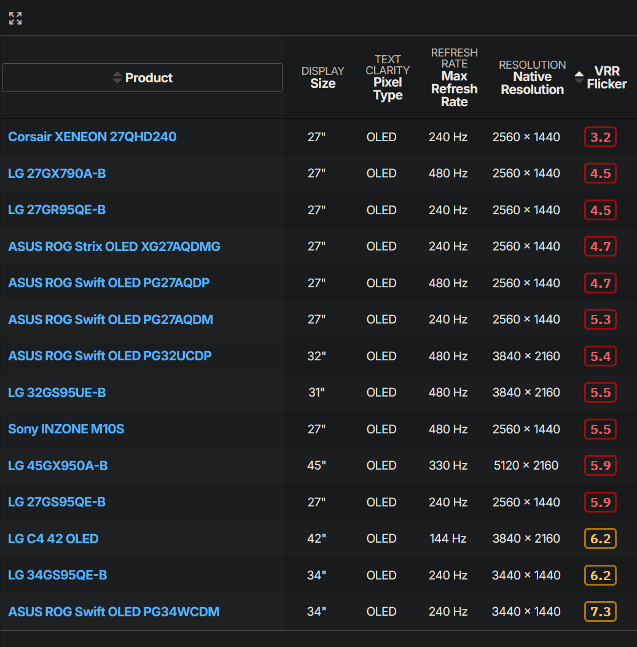The height and width of the screenshot is (647, 637).
Task: Open ASUS ROG Swift OLED PG27AQDP link
Action: tap(109, 282)
